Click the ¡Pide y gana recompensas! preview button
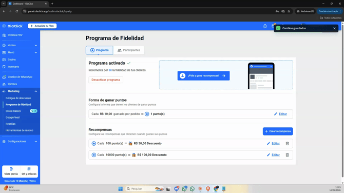This screenshot has height=193, width=344. (204, 75)
